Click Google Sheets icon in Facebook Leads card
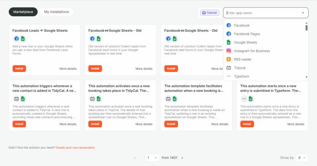317x166 pixels. (x=23, y=39)
